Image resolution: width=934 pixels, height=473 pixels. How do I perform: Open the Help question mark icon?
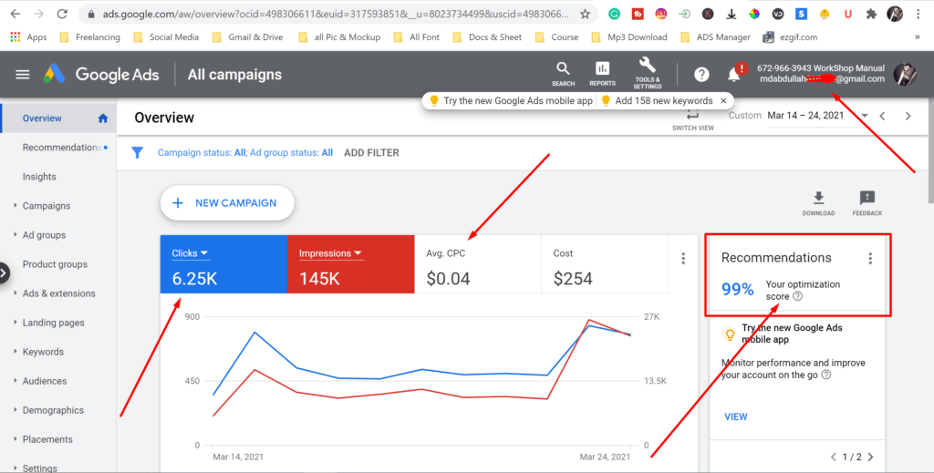701,75
